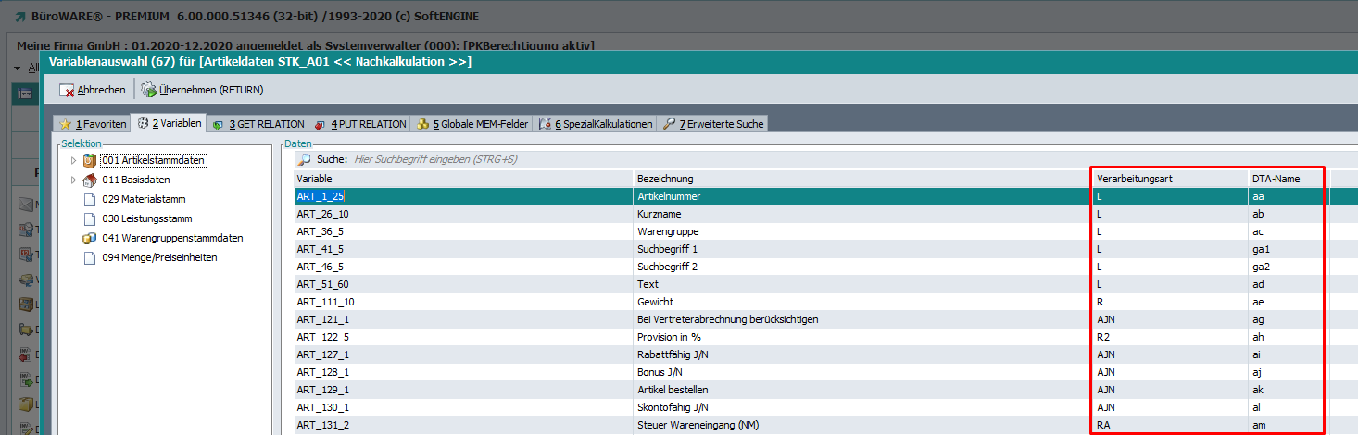Click the 041 Warengruppenstammdaten cube icon

tap(90, 238)
